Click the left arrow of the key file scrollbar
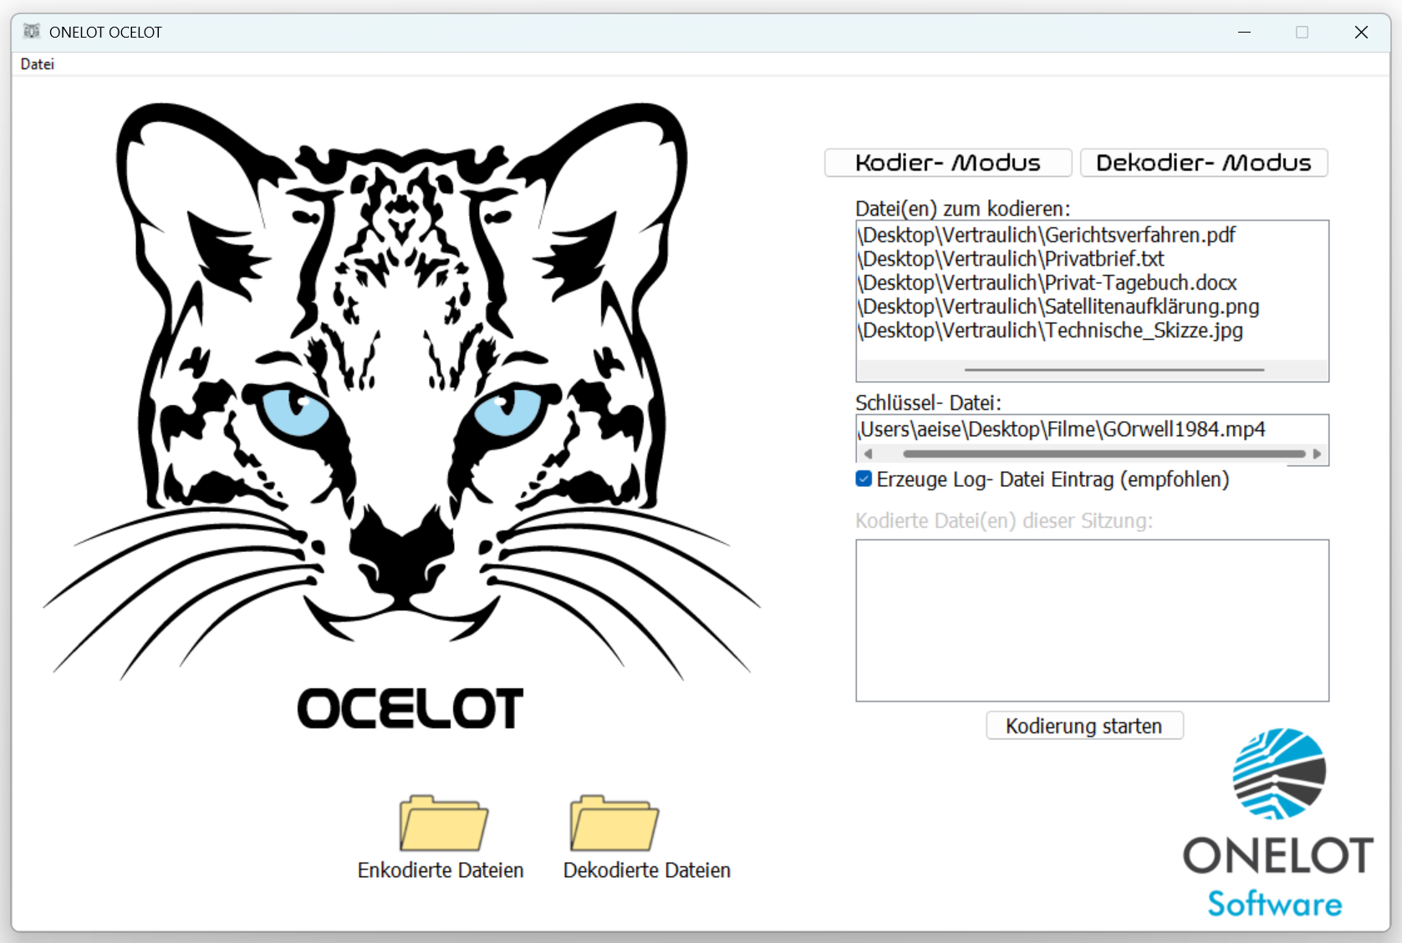Image resolution: width=1402 pixels, height=943 pixels. pyautogui.click(x=869, y=453)
